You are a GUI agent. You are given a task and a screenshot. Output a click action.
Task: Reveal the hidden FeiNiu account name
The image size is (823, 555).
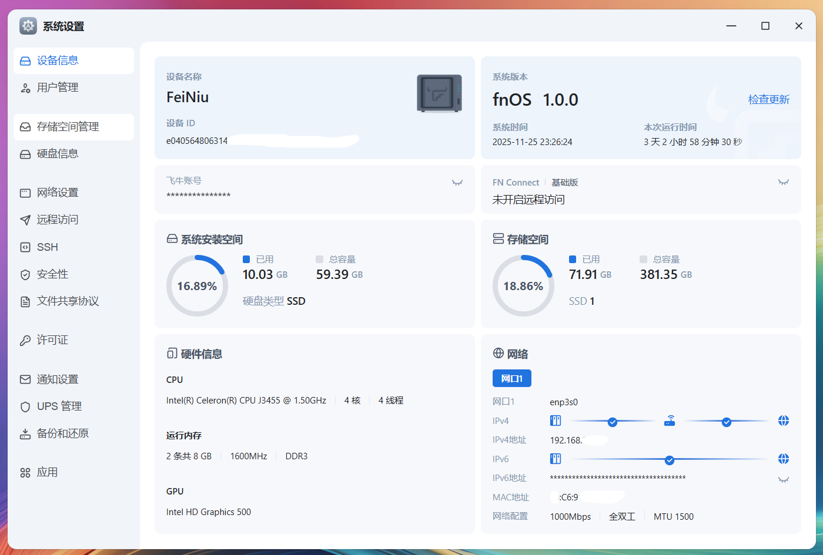coord(457,183)
